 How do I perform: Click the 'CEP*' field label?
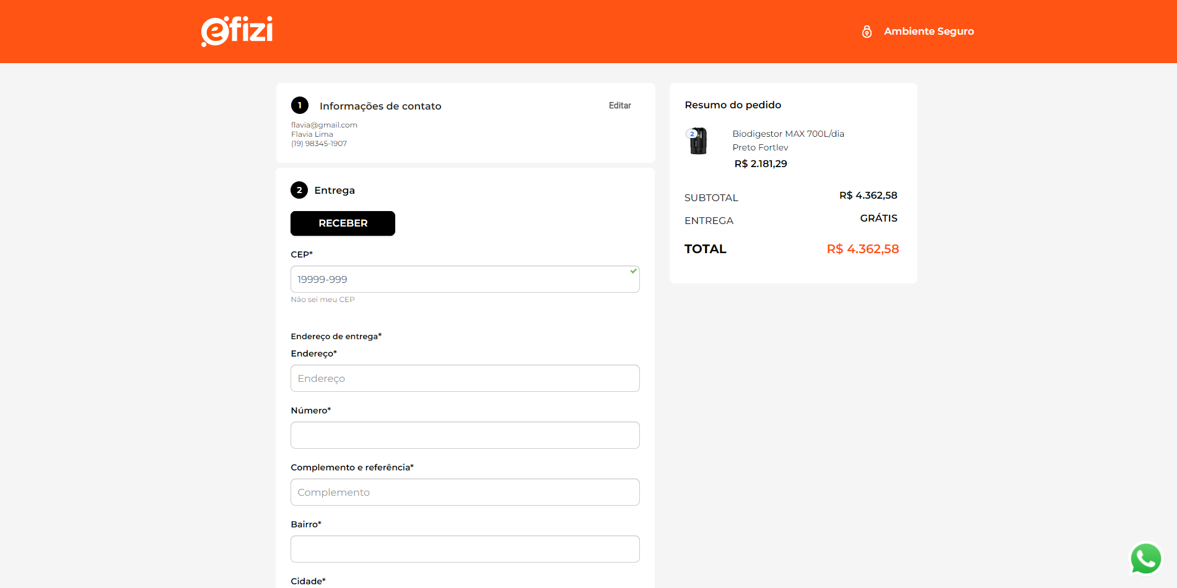(x=302, y=254)
